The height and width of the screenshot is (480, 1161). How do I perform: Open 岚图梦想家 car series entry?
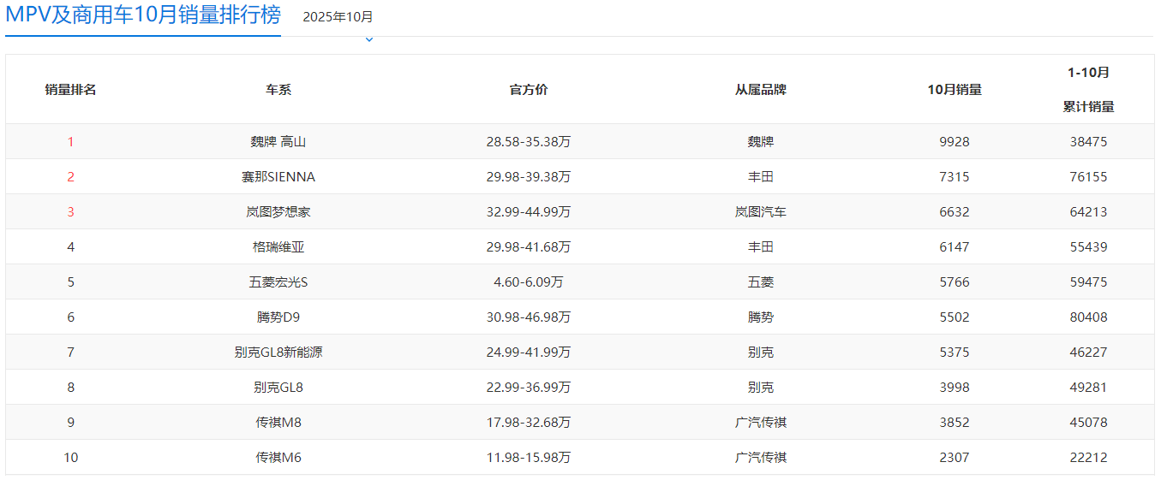tap(278, 212)
